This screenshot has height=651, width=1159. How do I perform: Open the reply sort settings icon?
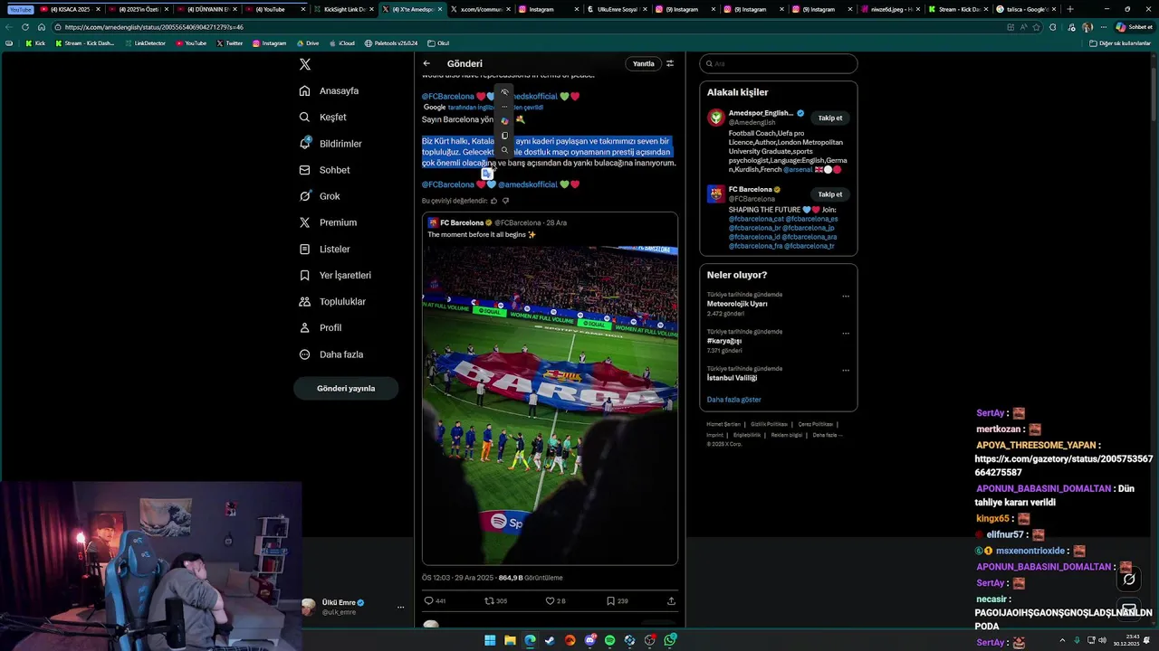point(670,64)
